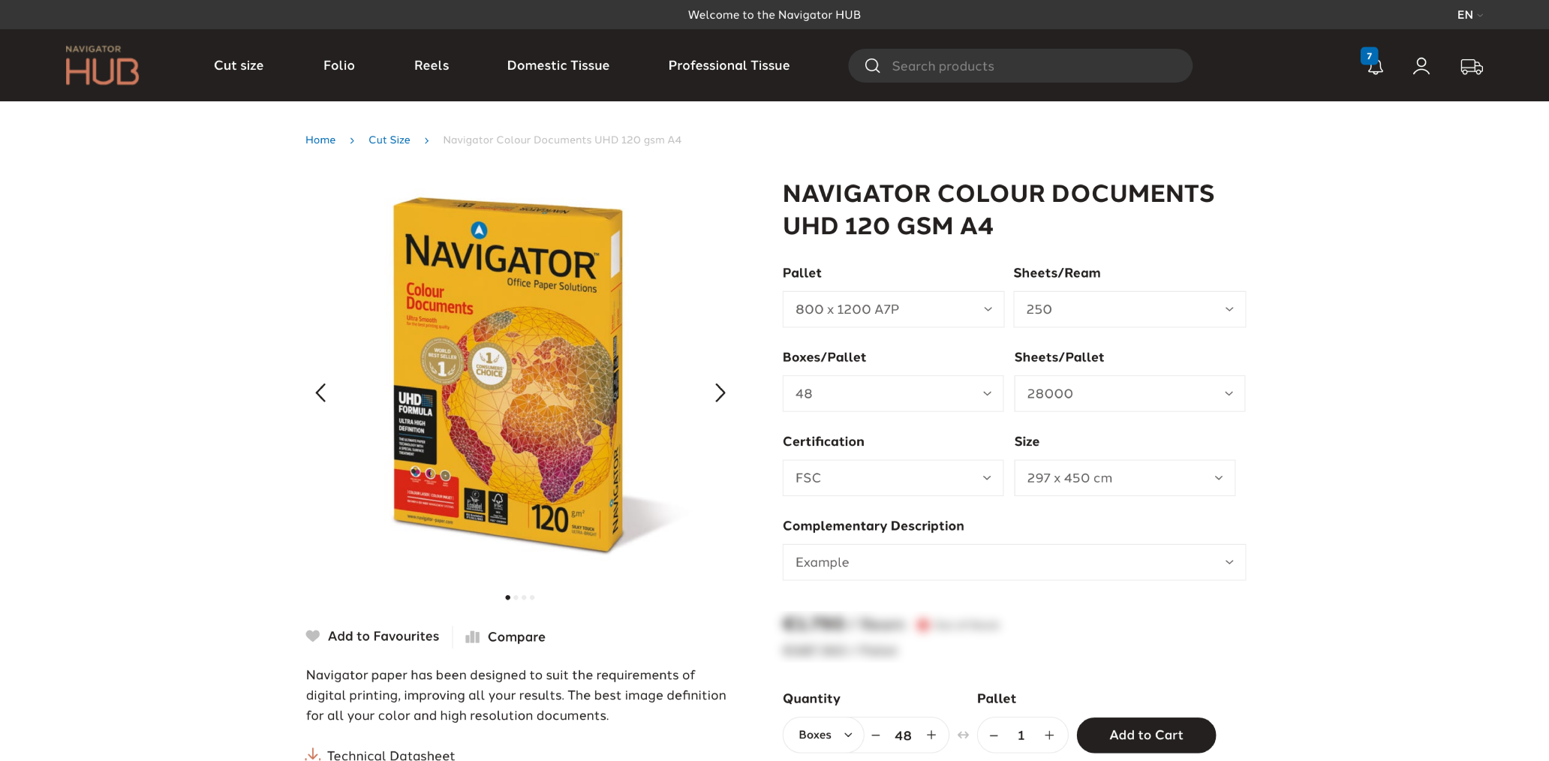
Task: Open the Cut size menu
Action: (239, 65)
